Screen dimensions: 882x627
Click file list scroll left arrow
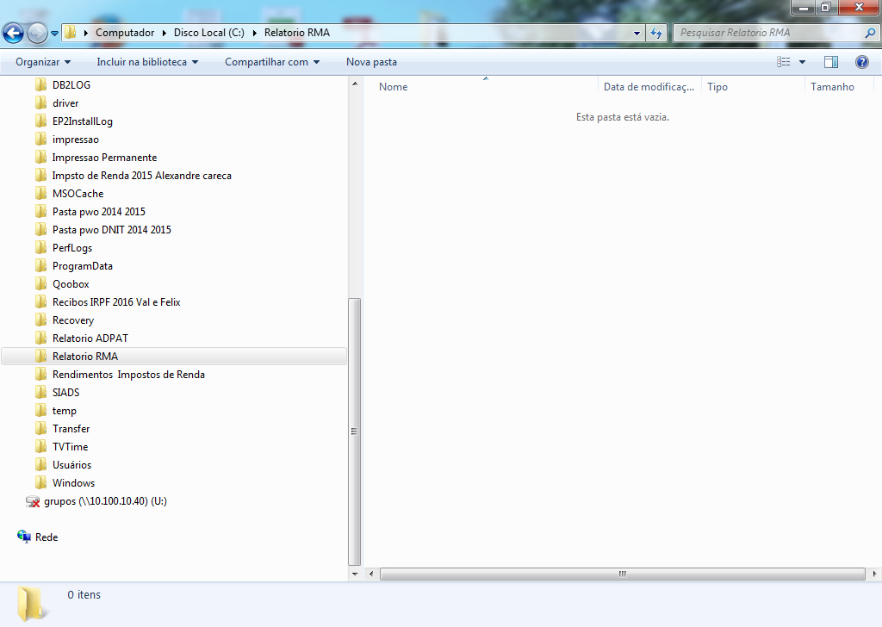(370, 574)
